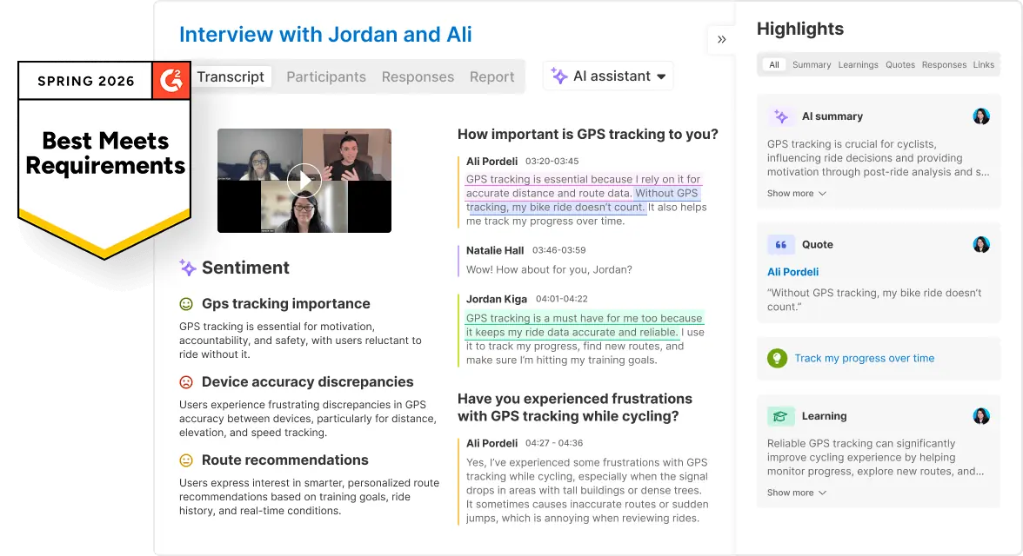Image resolution: width=1023 pixels, height=556 pixels.
Task: Filter highlights by Quotes
Action: 899,65
